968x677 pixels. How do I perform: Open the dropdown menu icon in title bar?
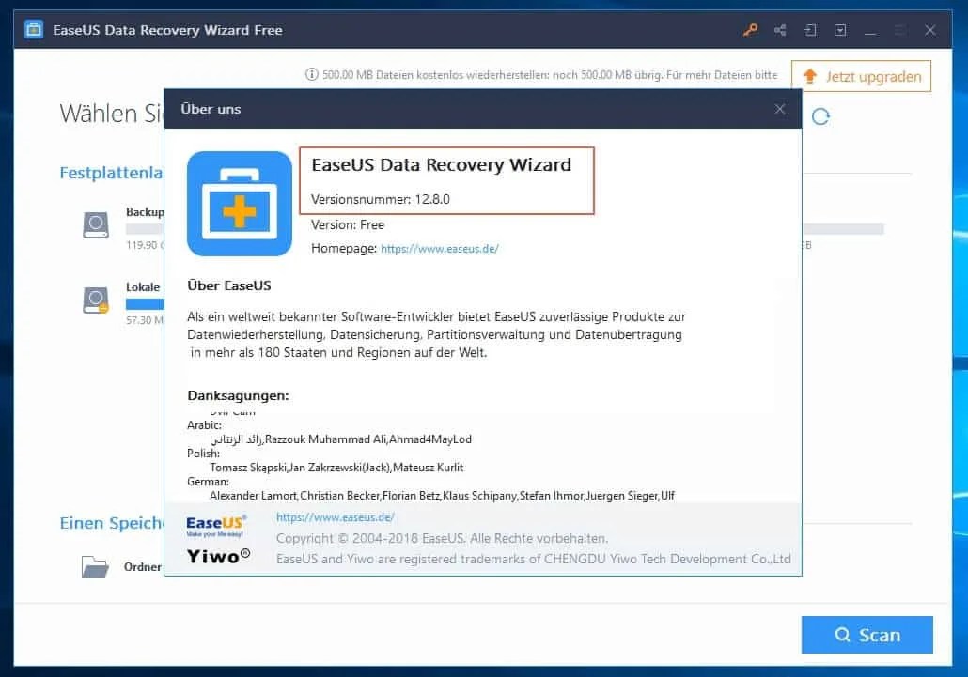[x=840, y=30]
